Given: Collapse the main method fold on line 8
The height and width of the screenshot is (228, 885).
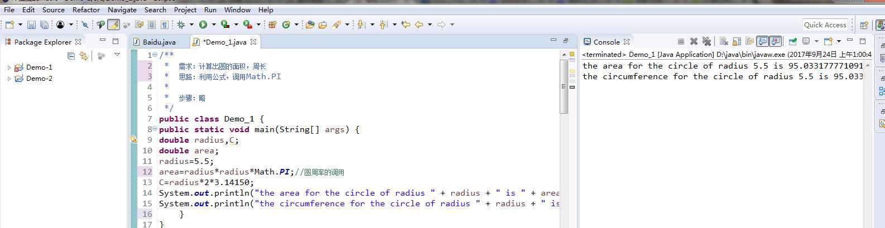Looking at the screenshot, I should (155, 129).
